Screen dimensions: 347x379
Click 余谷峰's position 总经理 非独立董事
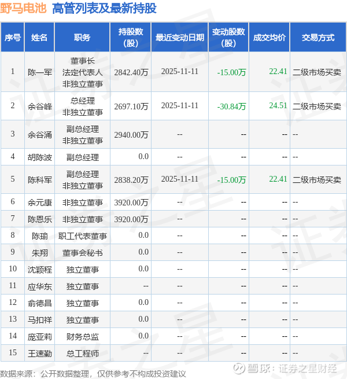(x=82, y=106)
